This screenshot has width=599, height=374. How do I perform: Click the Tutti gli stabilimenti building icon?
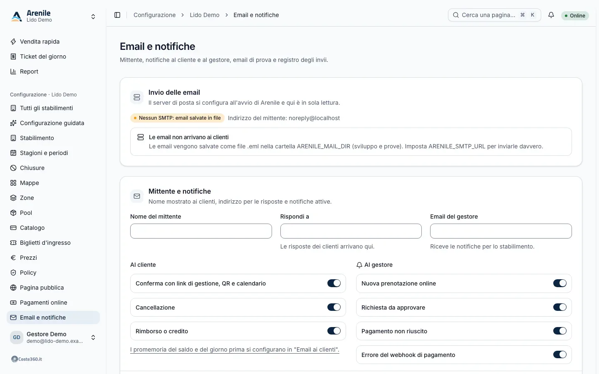point(13,108)
